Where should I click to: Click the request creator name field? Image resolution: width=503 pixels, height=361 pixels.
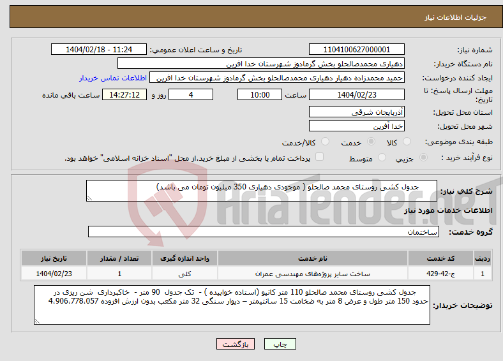point(277,78)
